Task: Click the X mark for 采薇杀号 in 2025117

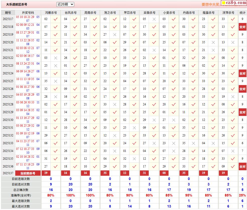Action: (x=154, y=19)
